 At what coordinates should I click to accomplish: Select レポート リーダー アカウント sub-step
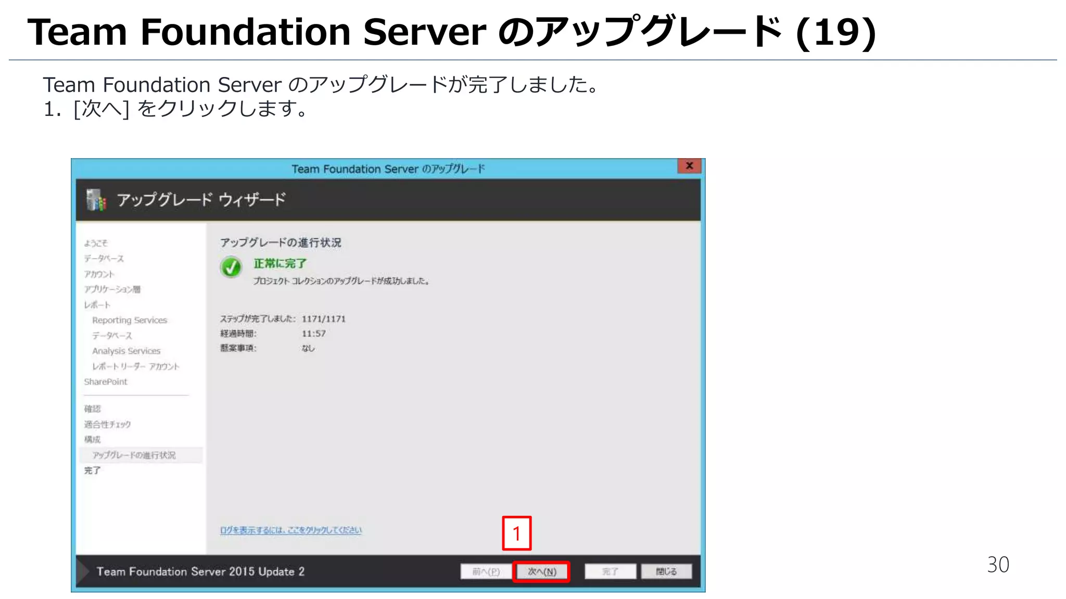pos(135,367)
